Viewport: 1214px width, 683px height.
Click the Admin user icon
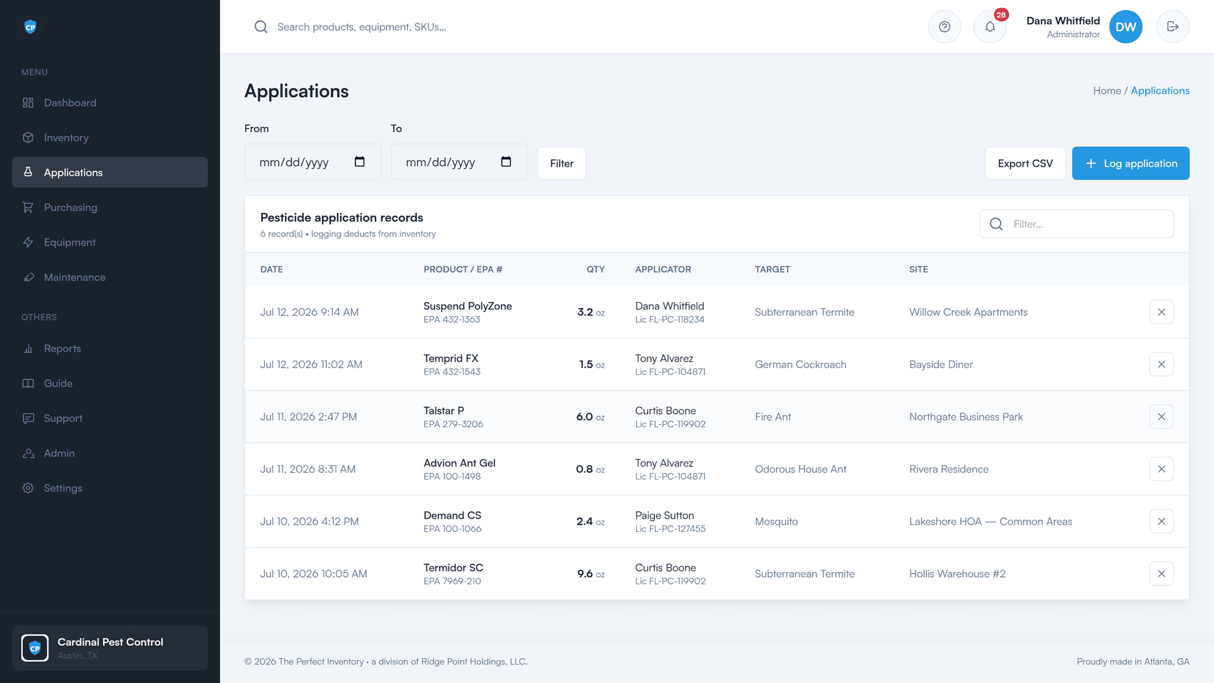28,453
